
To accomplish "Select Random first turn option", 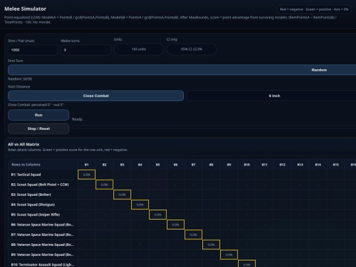I will [182, 70].
